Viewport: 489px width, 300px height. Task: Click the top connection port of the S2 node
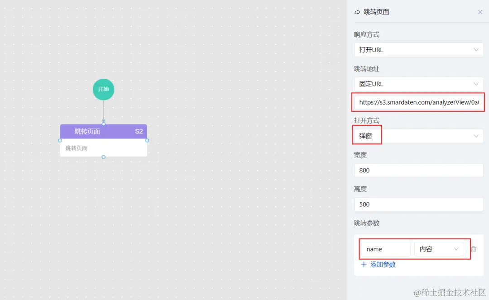coord(103,125)
